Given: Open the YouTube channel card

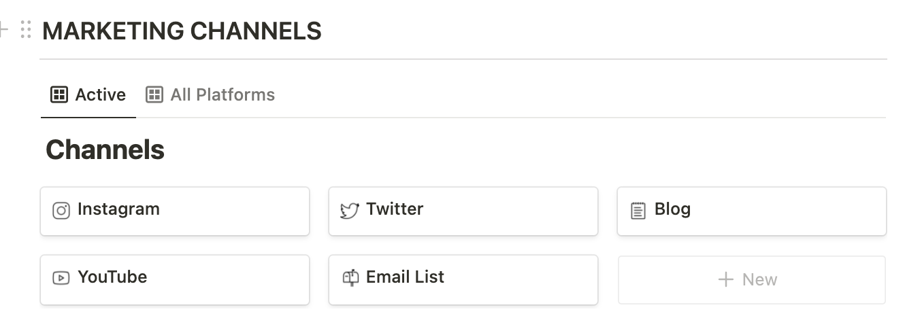Looking at the screenshot, I should (x=175, y=279).
